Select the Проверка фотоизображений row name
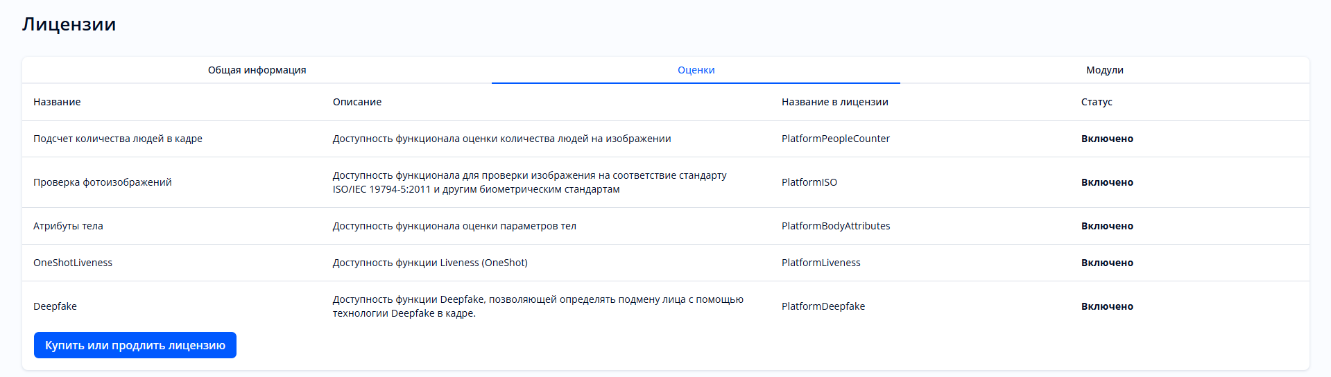The height and width of the screenshot is (377, 1331). tap(103, 182)
